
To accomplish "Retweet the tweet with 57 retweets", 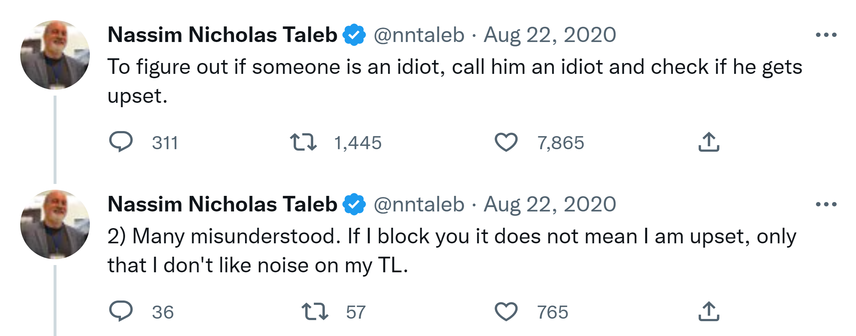I will [x=315, y=311].
